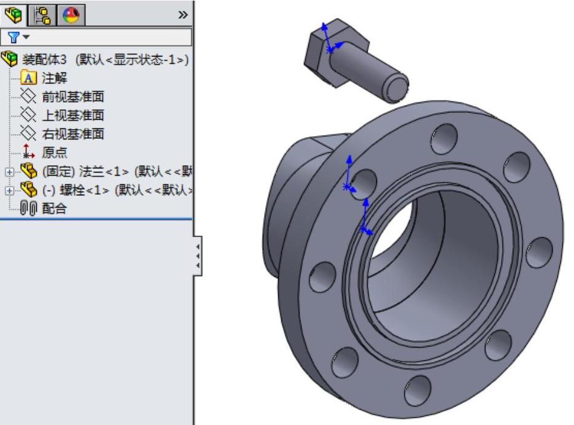Open the tree filter funnel dropdown
574x425 pixels.
[x=18, y=37]
